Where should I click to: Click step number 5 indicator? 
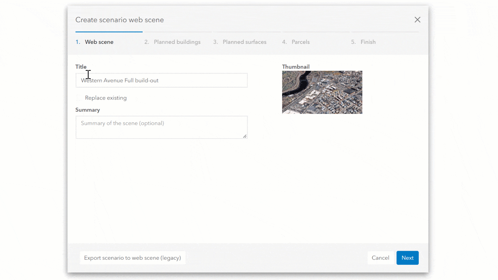point(354,42)
